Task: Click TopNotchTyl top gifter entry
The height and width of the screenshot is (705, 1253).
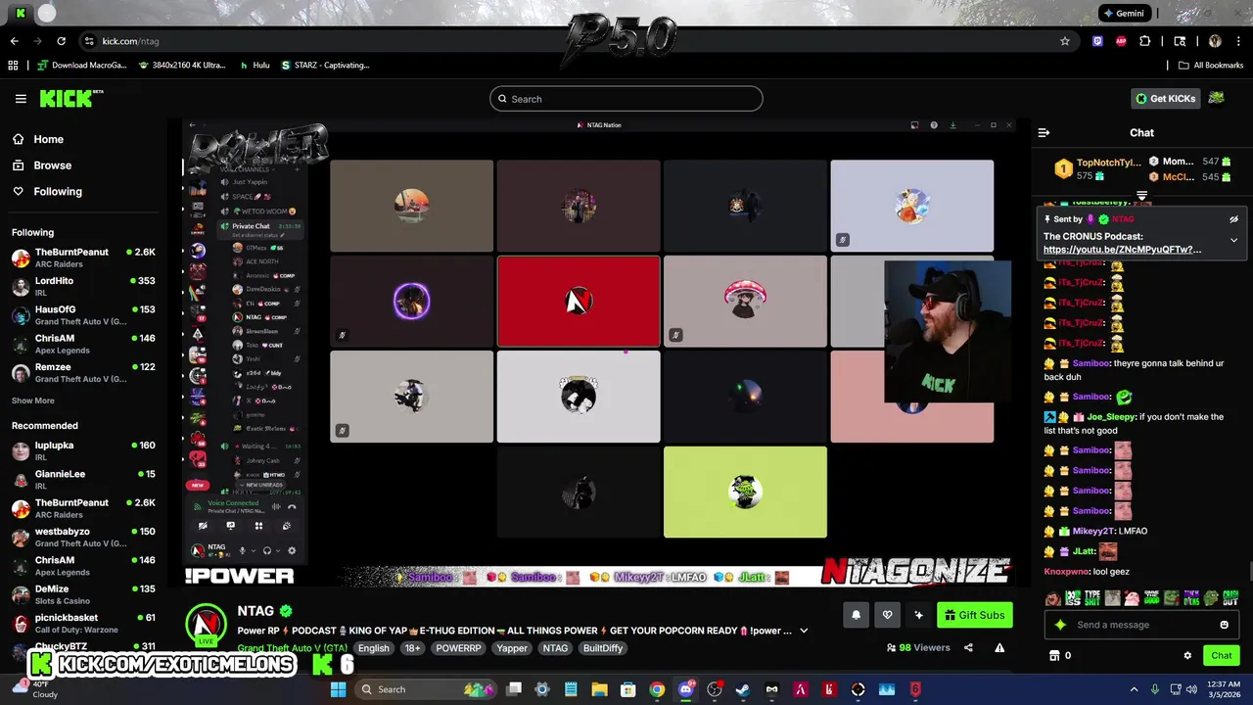Action: click(1096, 169)
